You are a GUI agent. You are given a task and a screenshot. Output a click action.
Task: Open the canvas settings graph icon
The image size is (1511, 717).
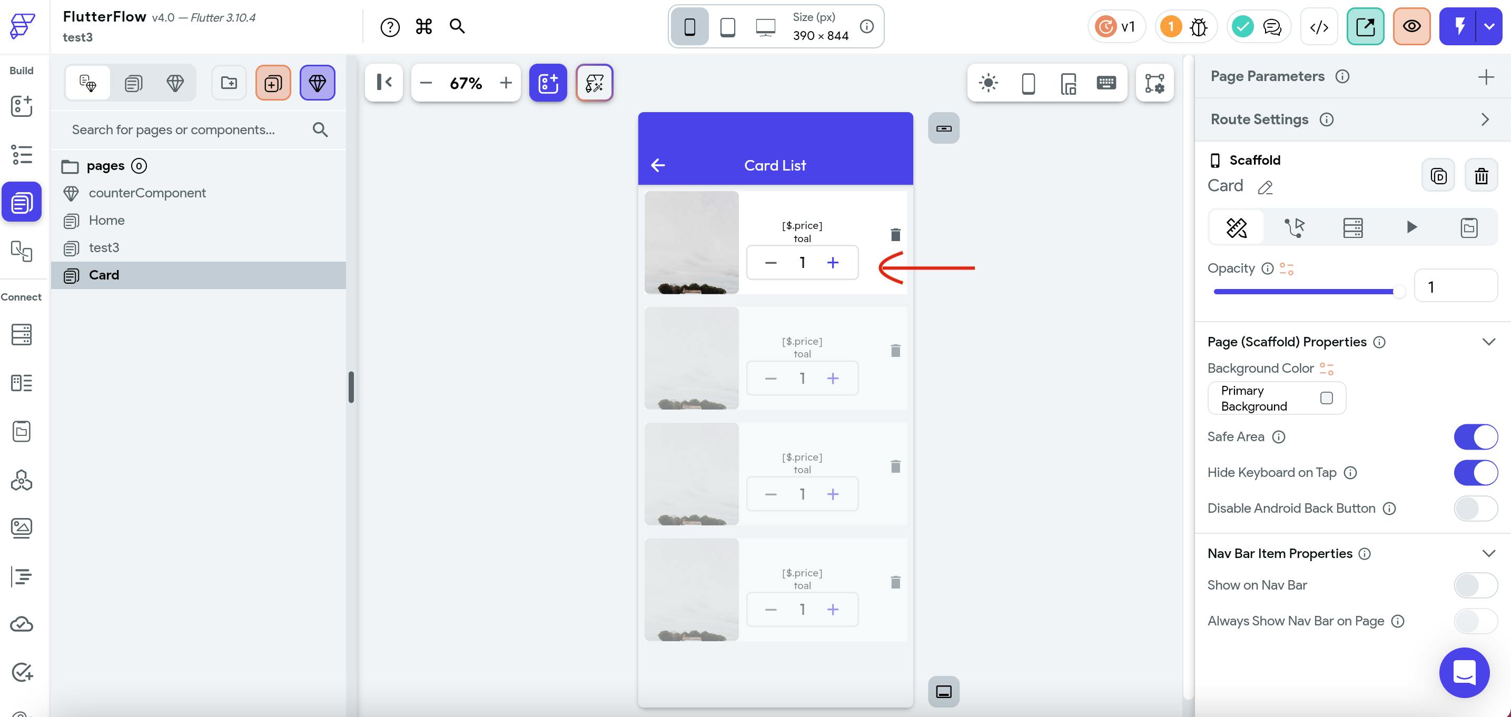[1154, 83]
